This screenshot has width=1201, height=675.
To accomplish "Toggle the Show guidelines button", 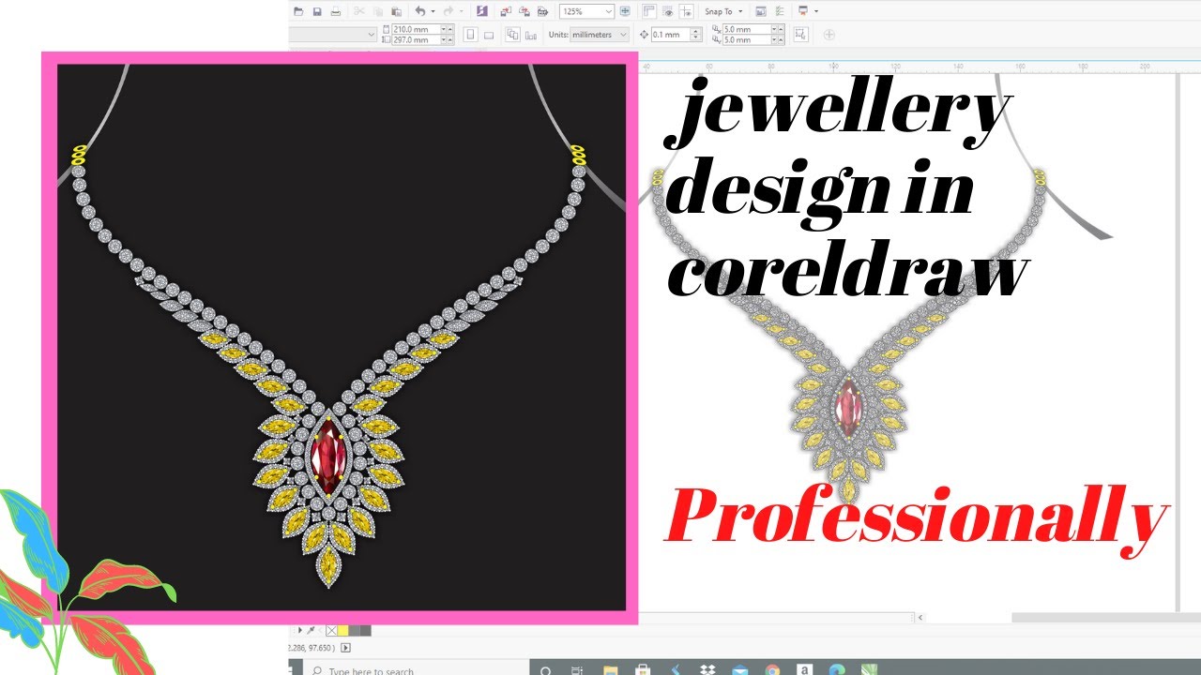I will coord(687,11).
